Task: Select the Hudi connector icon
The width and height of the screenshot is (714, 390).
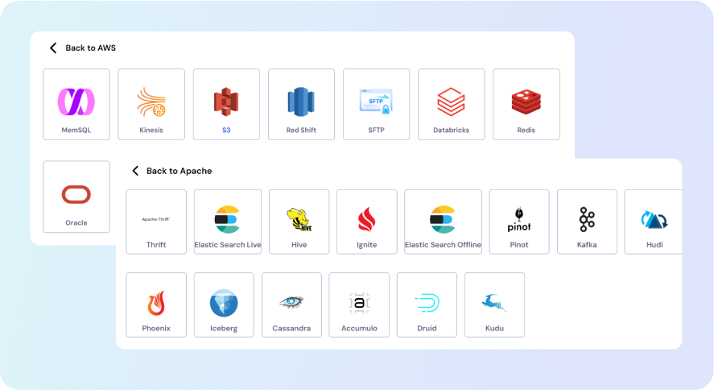Action: 654,220
